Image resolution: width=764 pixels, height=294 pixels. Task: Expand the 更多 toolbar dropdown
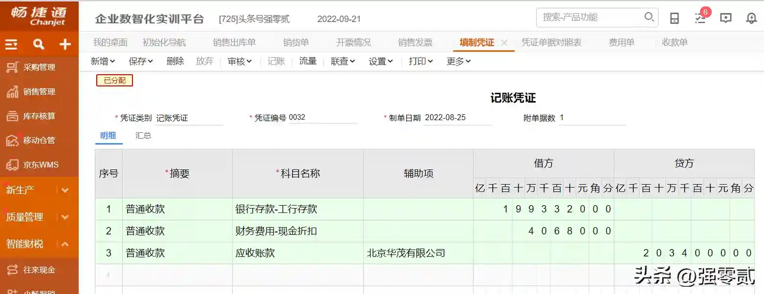(458, 61)
